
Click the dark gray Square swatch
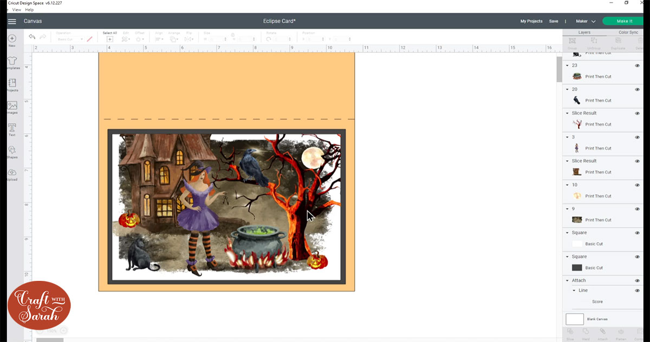tap(577, 267)
